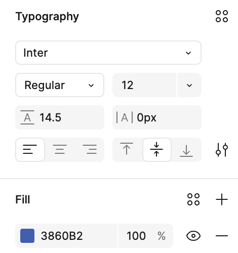The image size is (238, 253).
Task: Click the font size field showing 12
Action: pos(144,85)
